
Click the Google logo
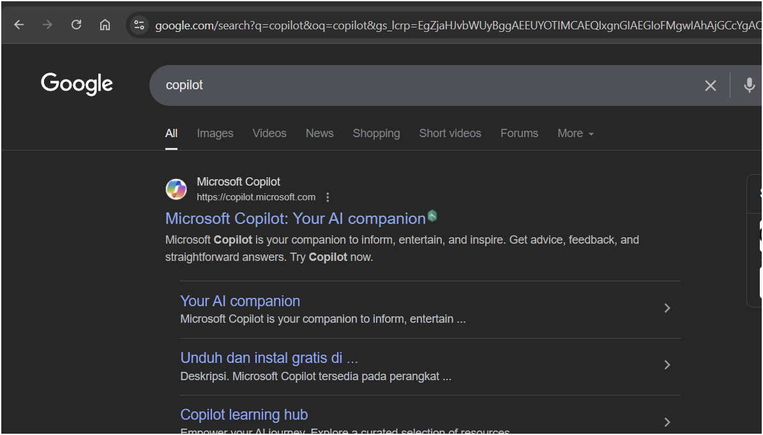click(x=77, y=85)
